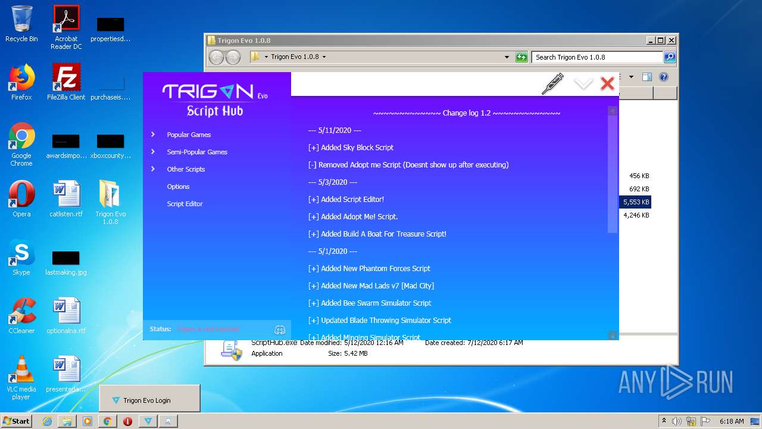
Task: Click the Popular Games label
Action: pos(189,135)
